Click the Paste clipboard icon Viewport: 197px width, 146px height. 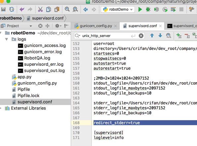[x=57, y=10]
